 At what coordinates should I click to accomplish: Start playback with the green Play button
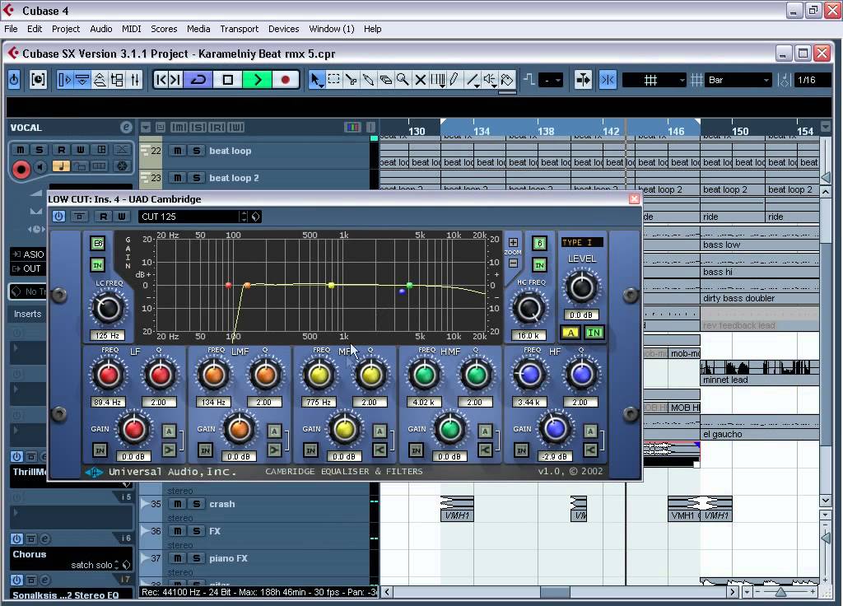click(257, 80)
